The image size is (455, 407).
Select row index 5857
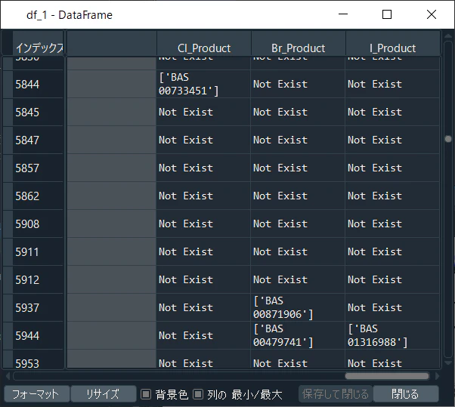point(38,168)
